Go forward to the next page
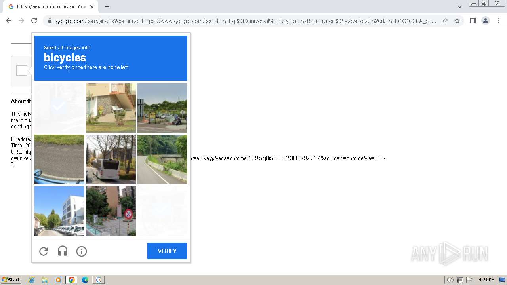The height and width of the screenshot is (285, 507). (21, 21)
